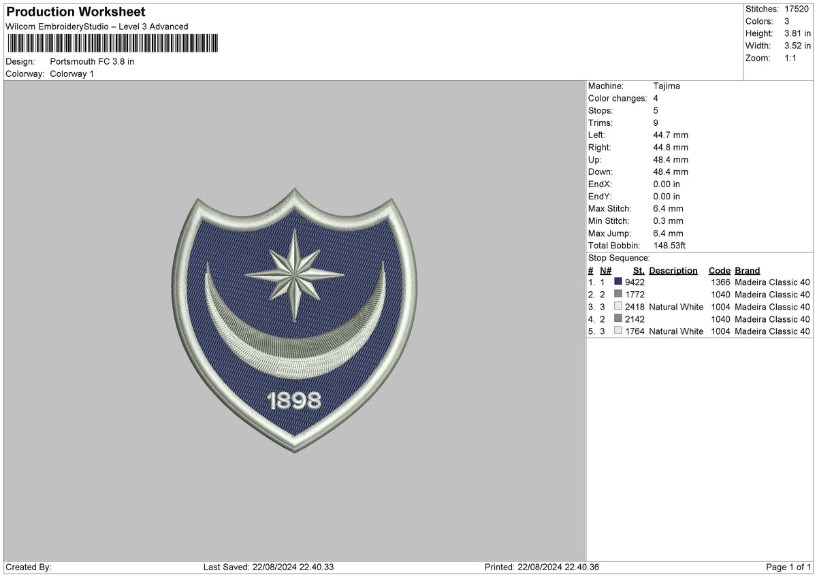Click the 'Brand' column header
Viewport: 817px width, 577px height.
coord(748,270)
